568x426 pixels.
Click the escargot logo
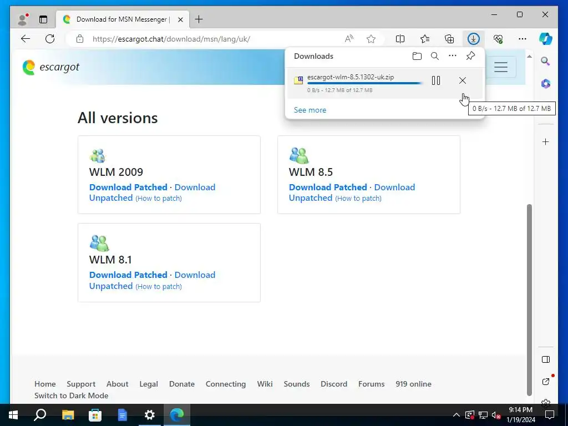click(50, 67)
